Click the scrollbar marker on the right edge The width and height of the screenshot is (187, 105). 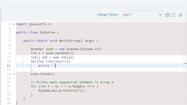pos(185,64)
